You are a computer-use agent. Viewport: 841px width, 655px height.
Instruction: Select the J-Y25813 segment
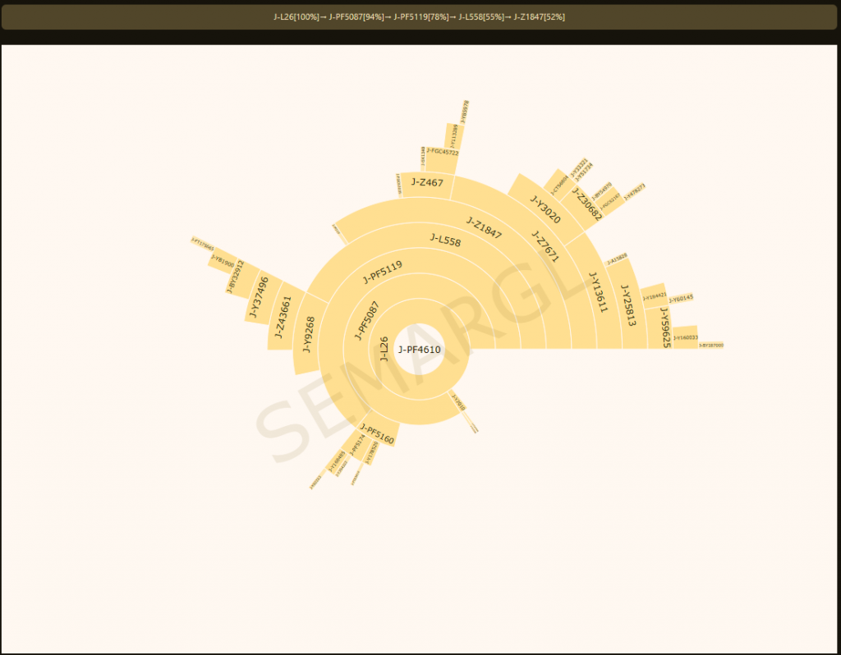(628, 305)
